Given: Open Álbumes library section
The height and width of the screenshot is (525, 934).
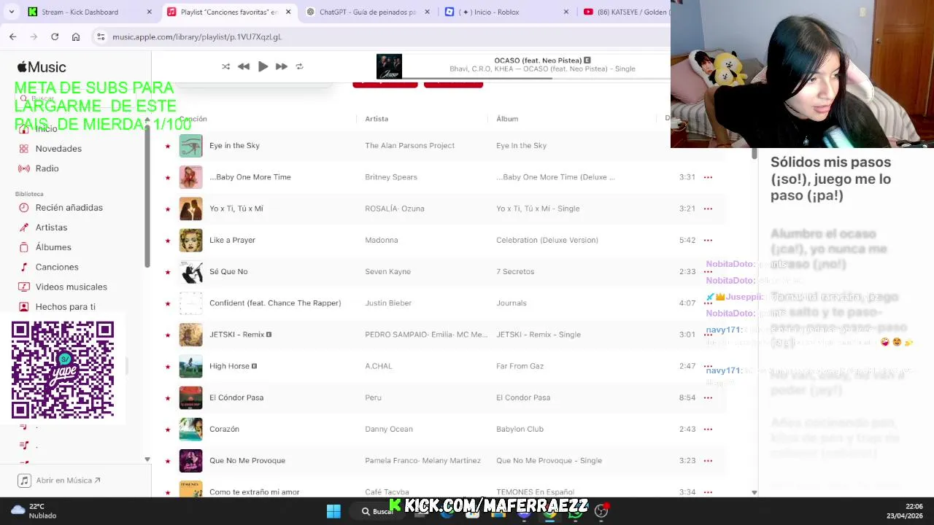Looking at the screenshot, I should (x=53, y=247).
